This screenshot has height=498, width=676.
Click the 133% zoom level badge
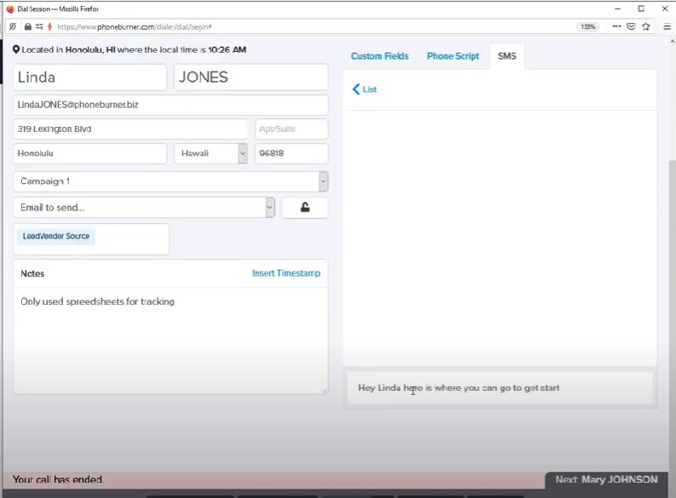587,26
